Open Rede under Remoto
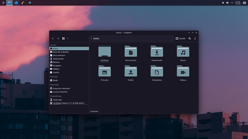The width and height of the screenshot is (248, 139). click(69, 80)
